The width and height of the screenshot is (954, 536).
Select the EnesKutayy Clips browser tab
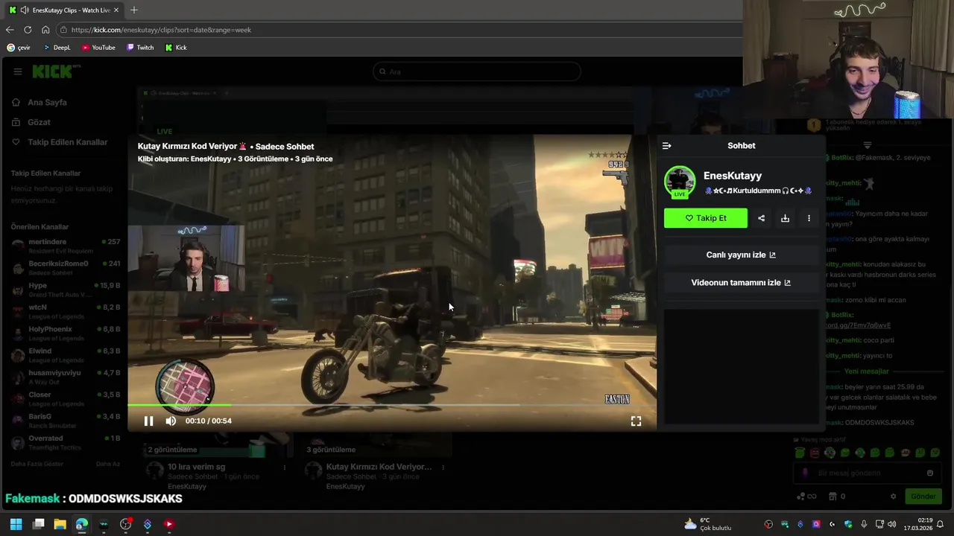[x=64, y=10]
